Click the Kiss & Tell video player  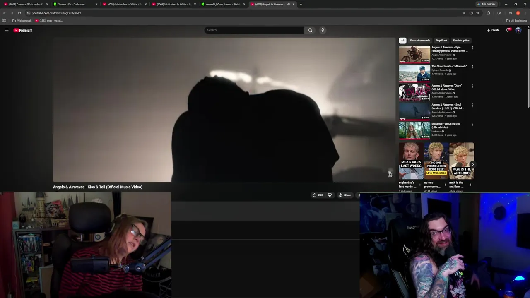(x=224, y=110)
